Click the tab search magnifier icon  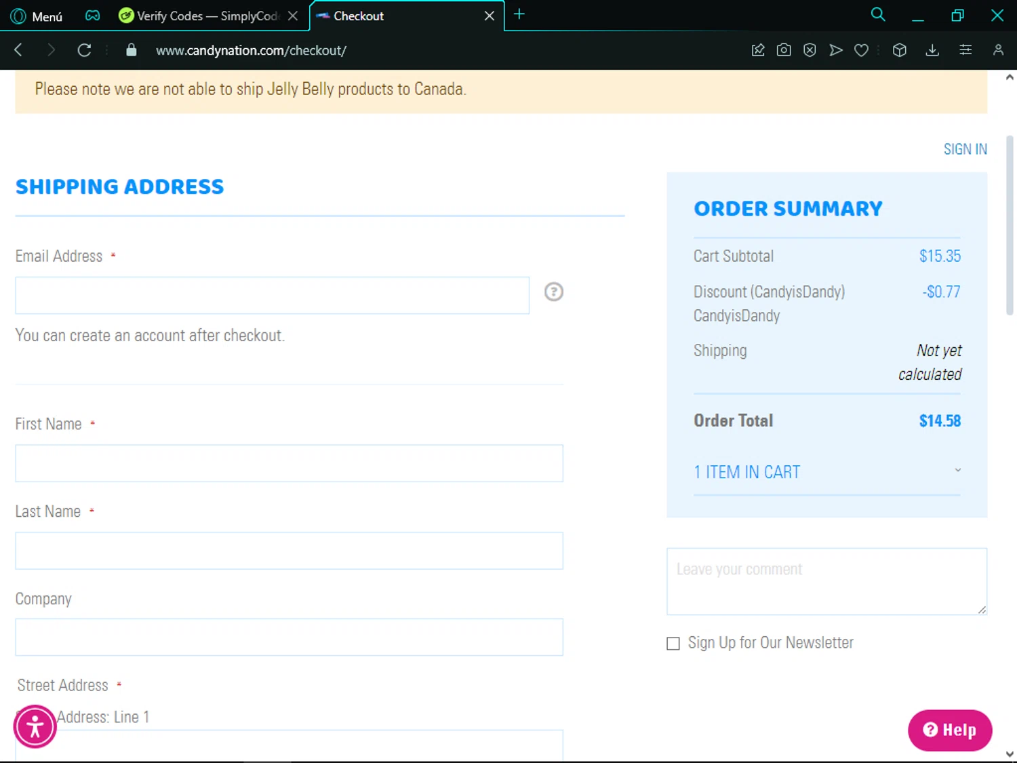[878, 14]
